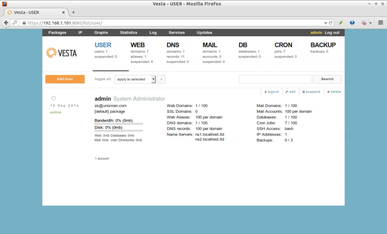The image size is (387, 234).
Task: Open the URL history dropdown arrow
Action: pyautogui.click(x=325, y=23)
